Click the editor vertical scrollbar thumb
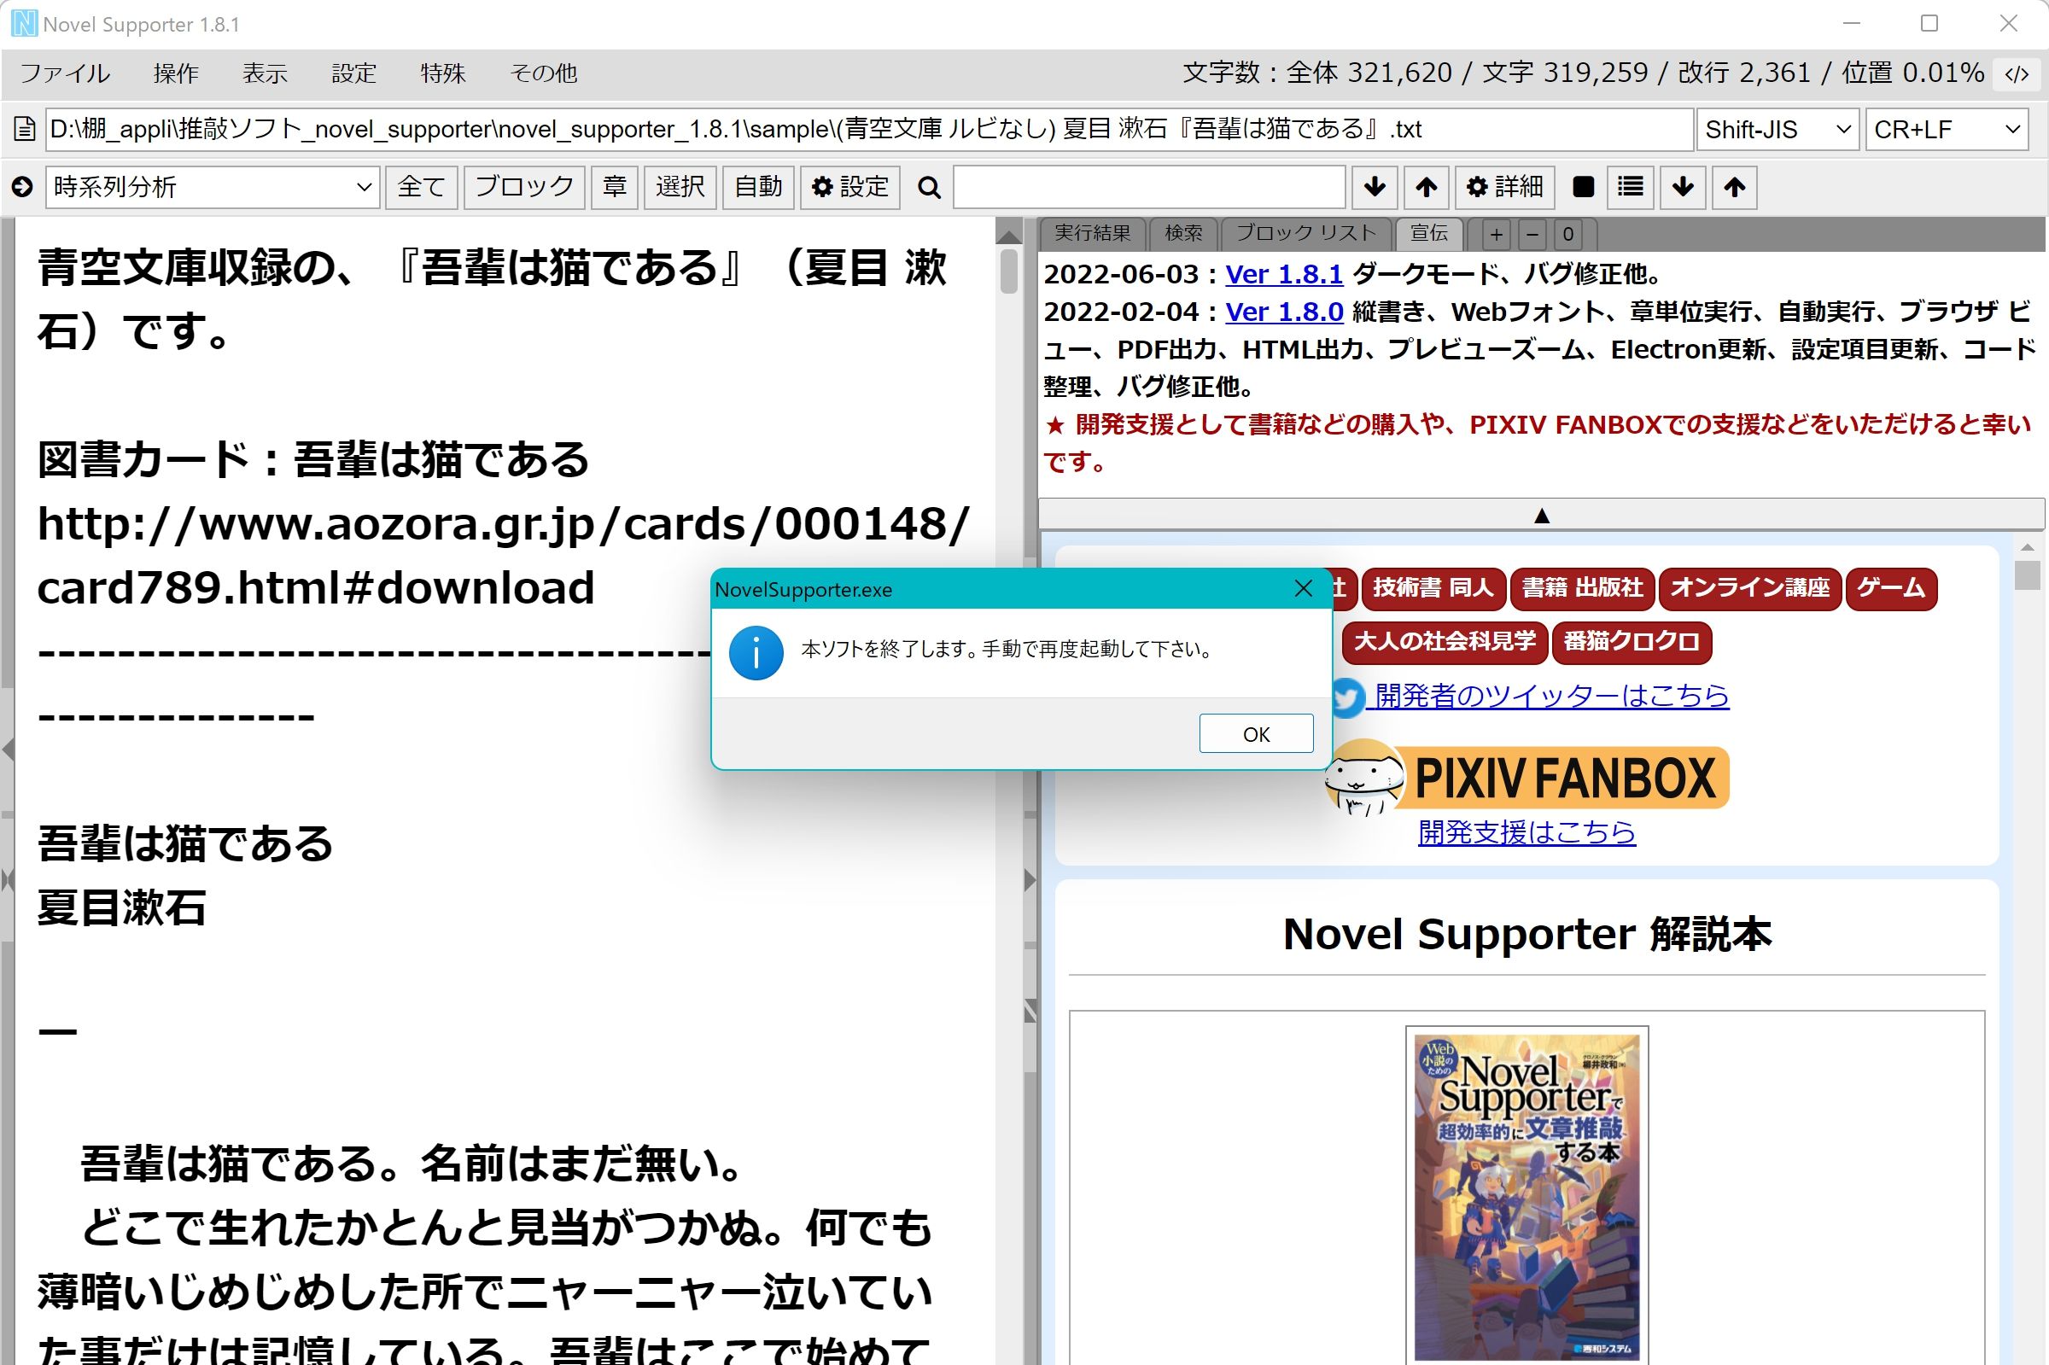This screenshot has height=1365, width=2049. [x=1009, y=271]
